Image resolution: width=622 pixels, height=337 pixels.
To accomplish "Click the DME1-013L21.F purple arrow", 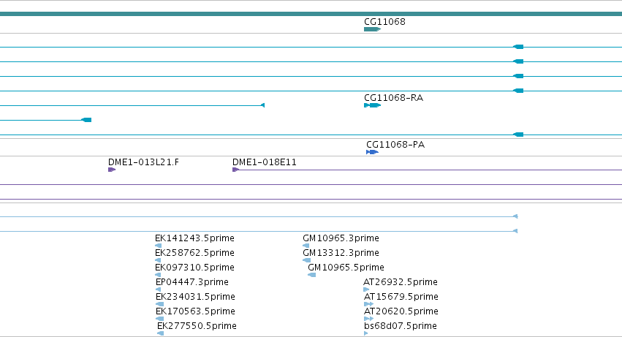I will click(112, 170).
